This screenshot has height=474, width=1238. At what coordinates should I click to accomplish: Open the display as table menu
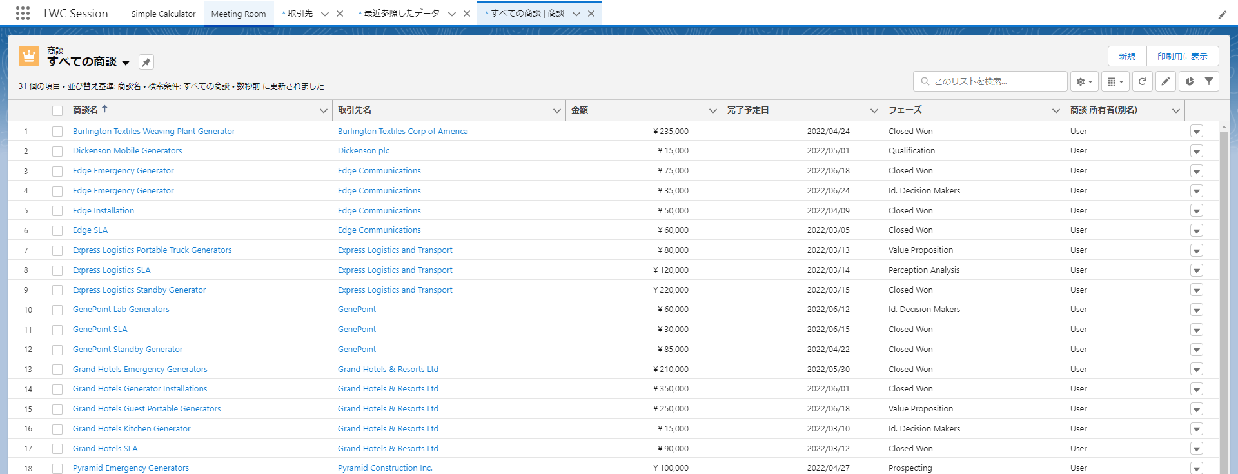pos(1115,81)
